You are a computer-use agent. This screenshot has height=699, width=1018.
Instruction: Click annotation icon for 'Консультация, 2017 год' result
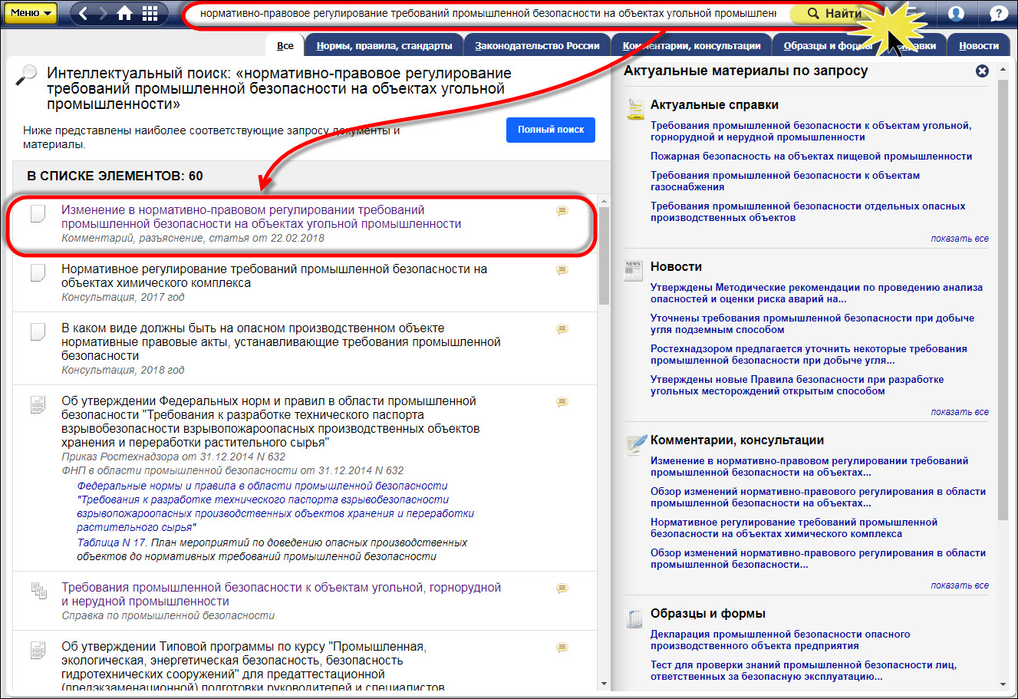point(562,270)
